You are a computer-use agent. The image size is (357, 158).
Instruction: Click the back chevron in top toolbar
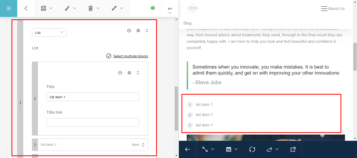tap(26, 8)
